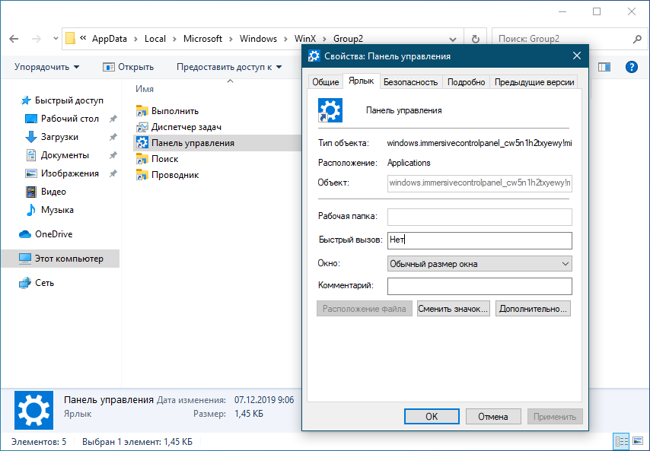Select the Диспетчер задач shortcut icon
650x451 pixels.
click(x=142, y=127)
